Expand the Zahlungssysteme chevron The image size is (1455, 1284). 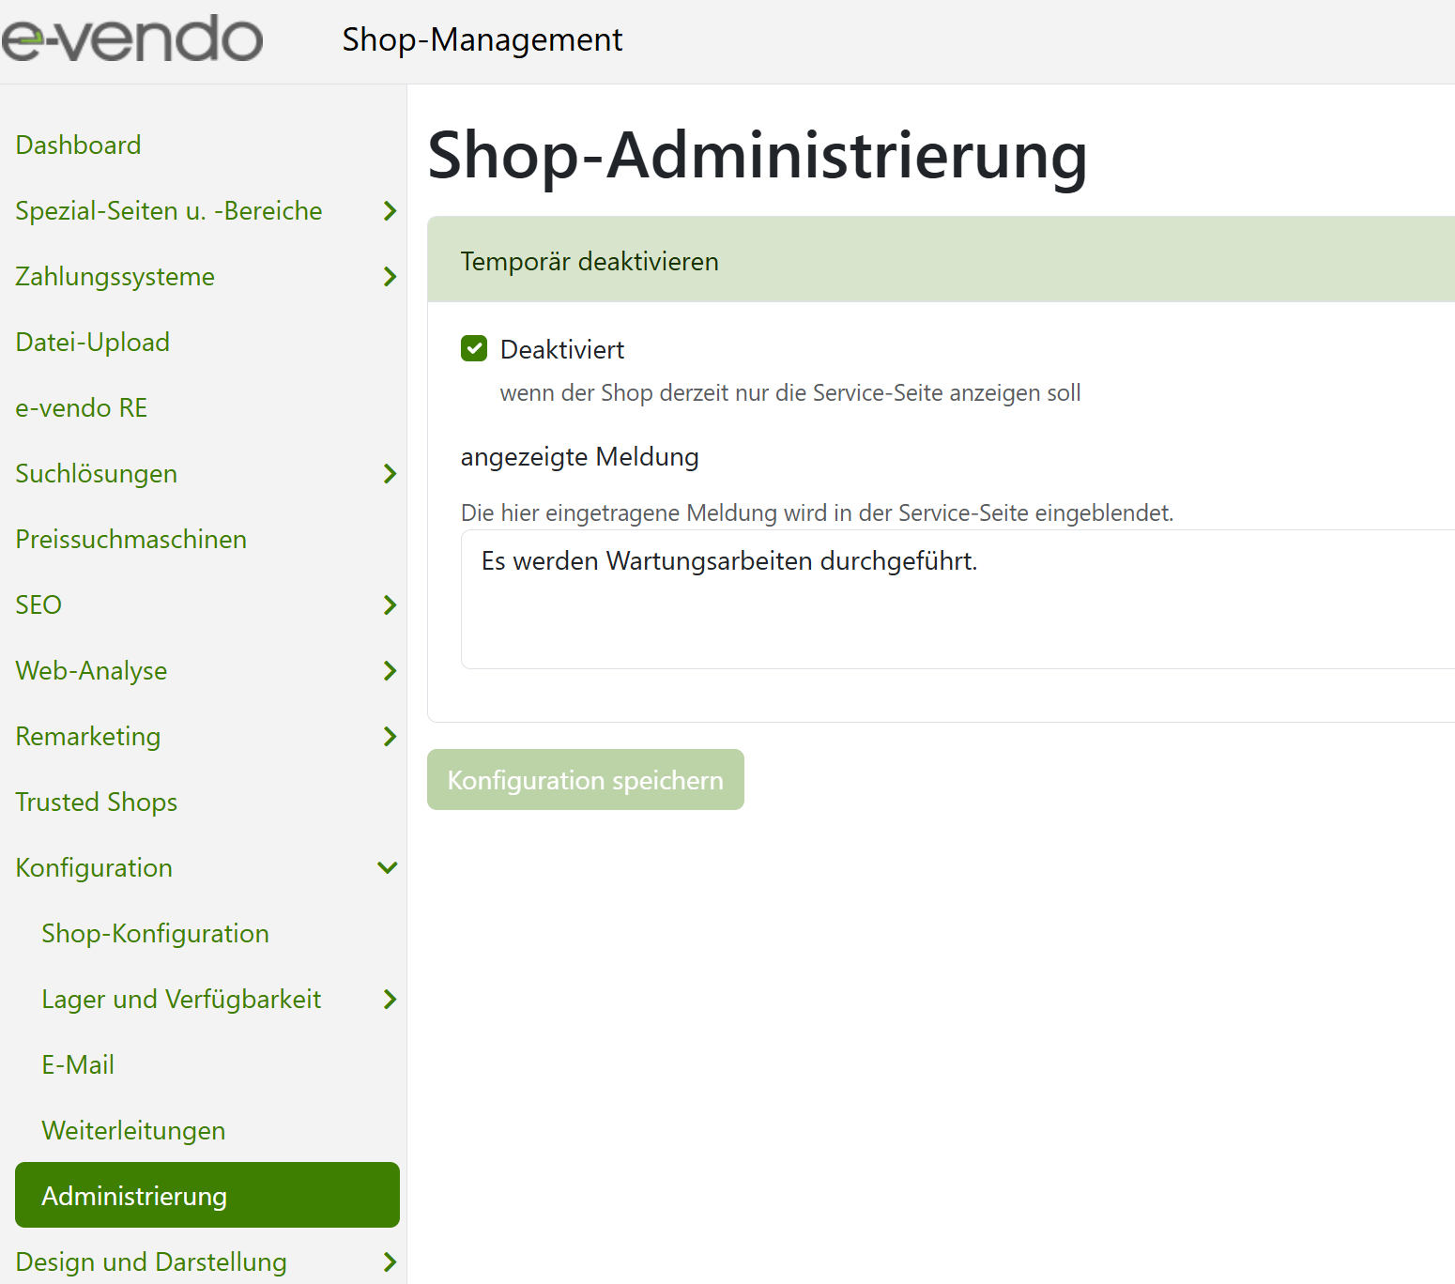click(390, 277)
